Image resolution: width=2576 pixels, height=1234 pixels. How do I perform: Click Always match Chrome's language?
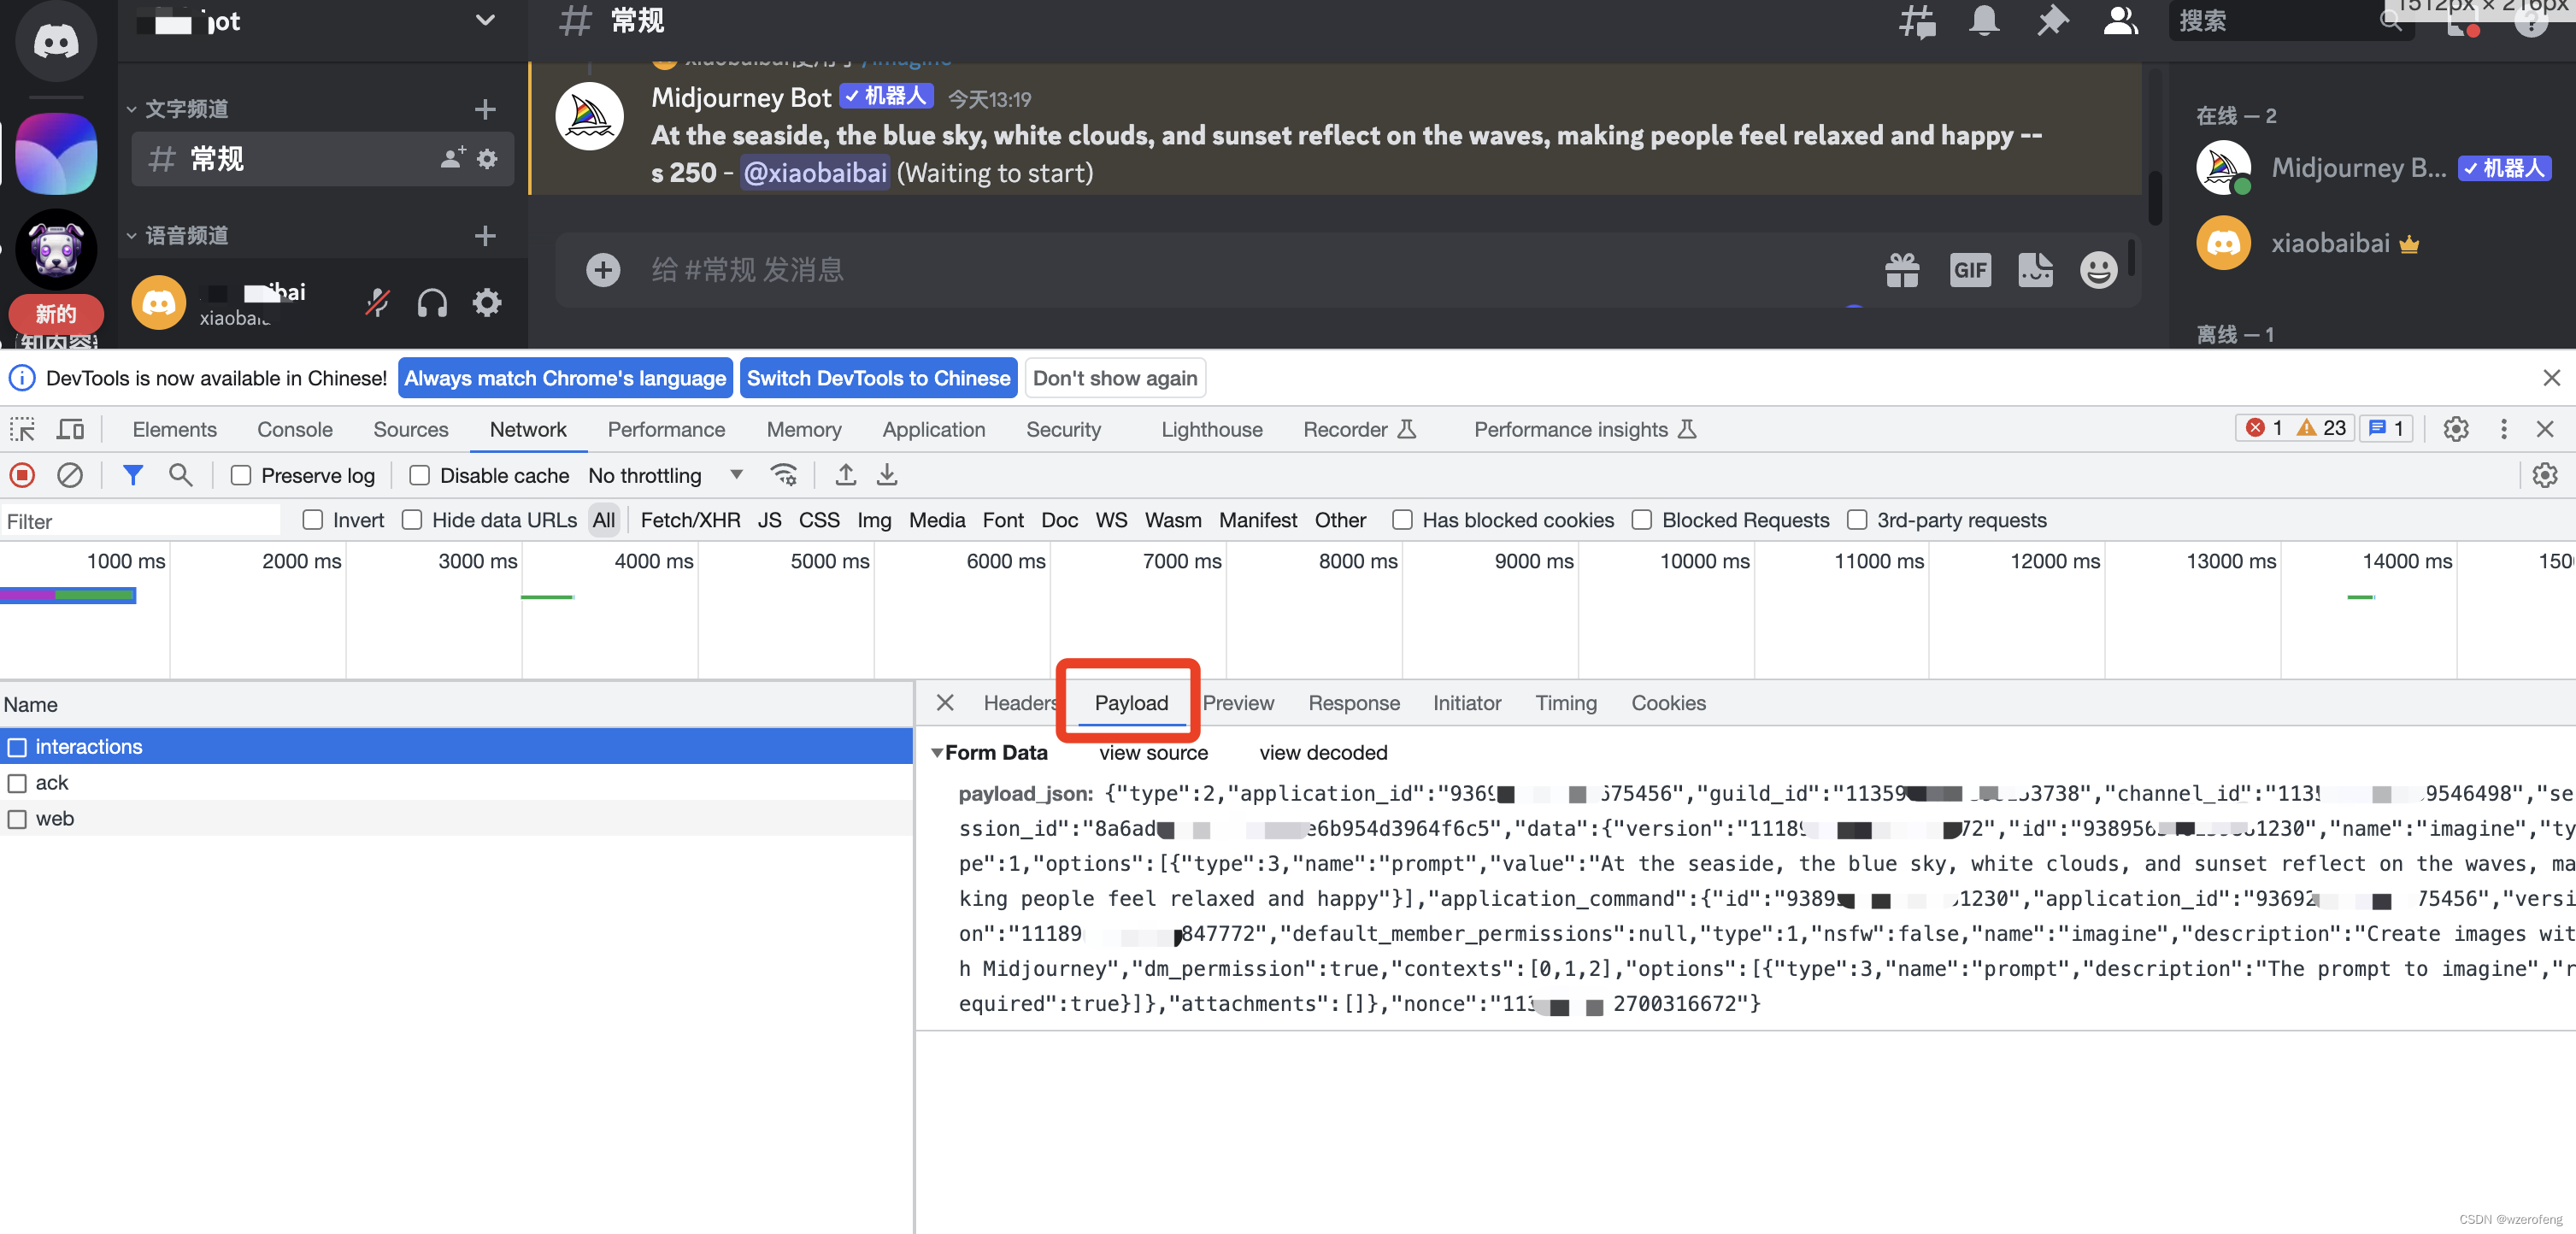click(x=565, y=378)
